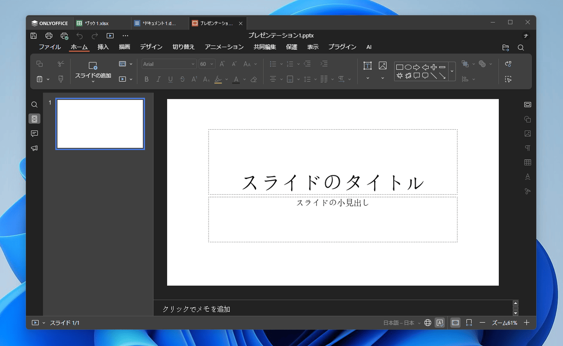This screenshot has width=563, height=346.
Task: Click the Increment font size icon
Action: [222, 64]
